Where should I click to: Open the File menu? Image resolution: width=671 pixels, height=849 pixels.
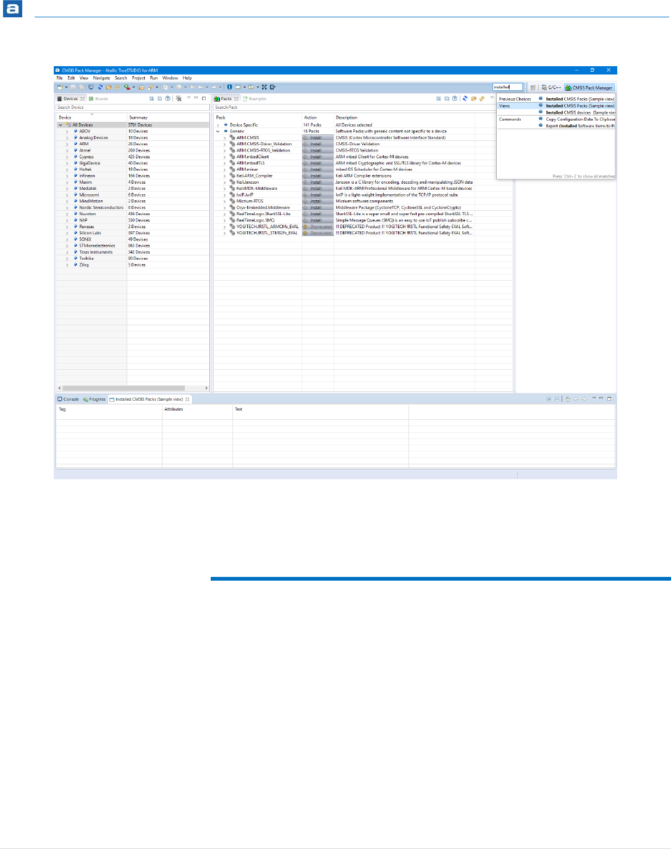tap(60, 78)
